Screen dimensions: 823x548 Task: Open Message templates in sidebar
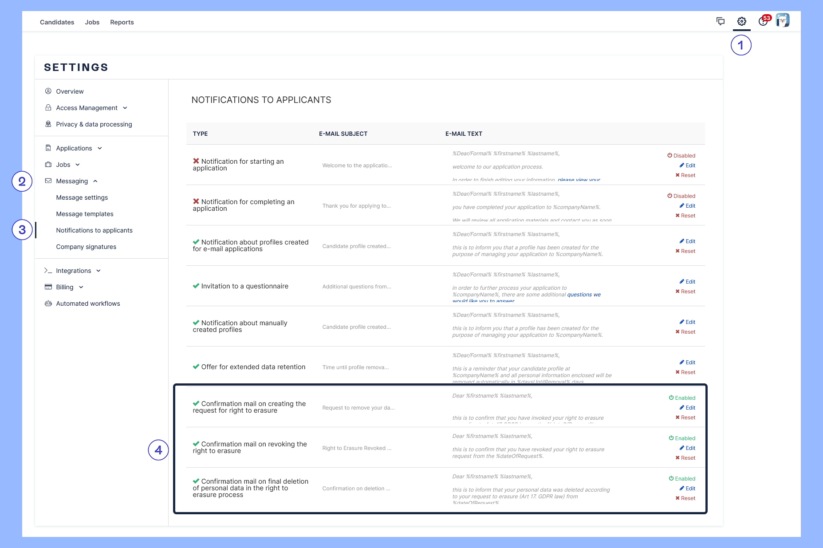click(85, 214)
